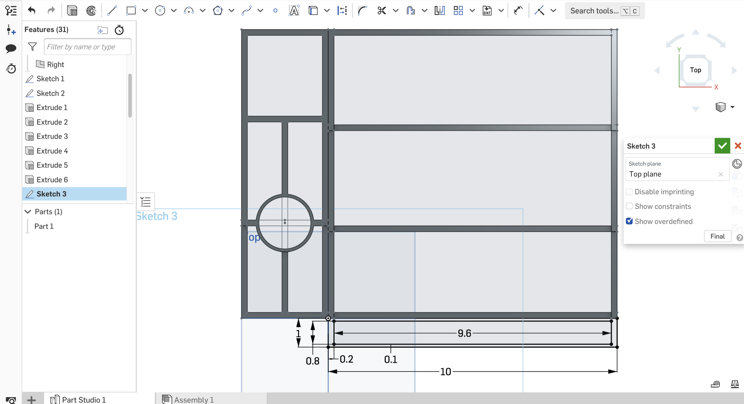
Task: Enable Show constraints
Action: pyautogui.click(x=630, y=206)
